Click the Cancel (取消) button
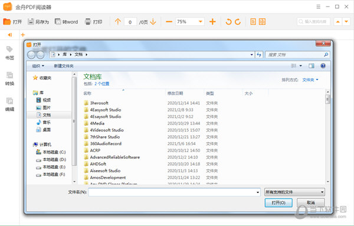The height and width of the screenshot is (226, 354). pyautogui.click(x=311, y=203)
